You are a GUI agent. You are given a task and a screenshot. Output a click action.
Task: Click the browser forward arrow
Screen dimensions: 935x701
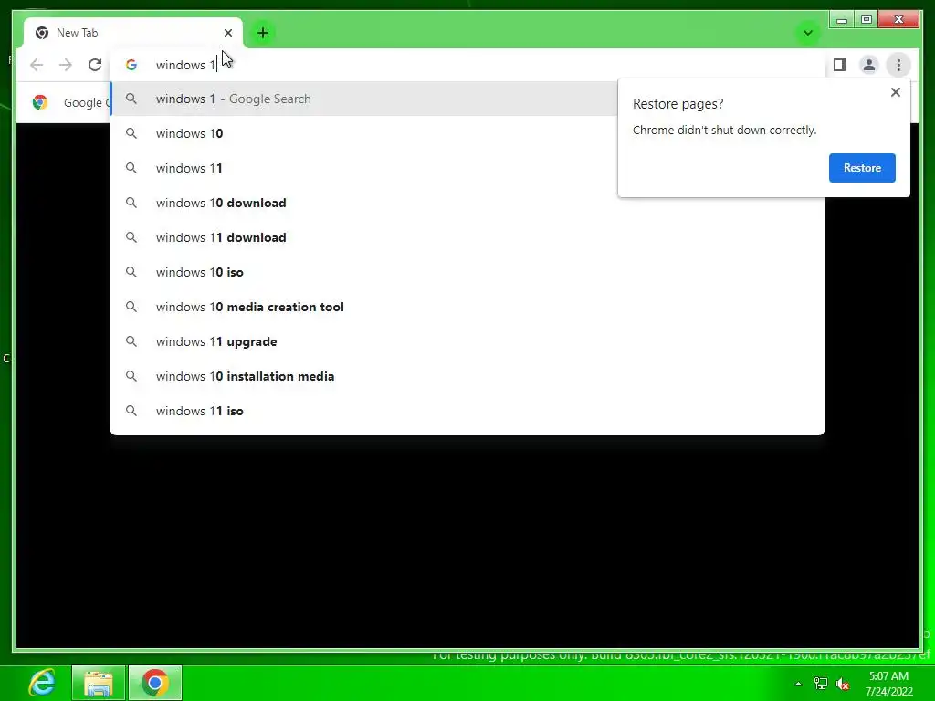coord(66,65)
